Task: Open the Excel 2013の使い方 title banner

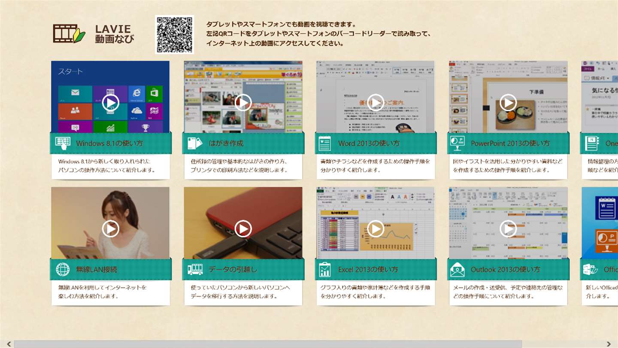Action: click(x=376, y=269)
